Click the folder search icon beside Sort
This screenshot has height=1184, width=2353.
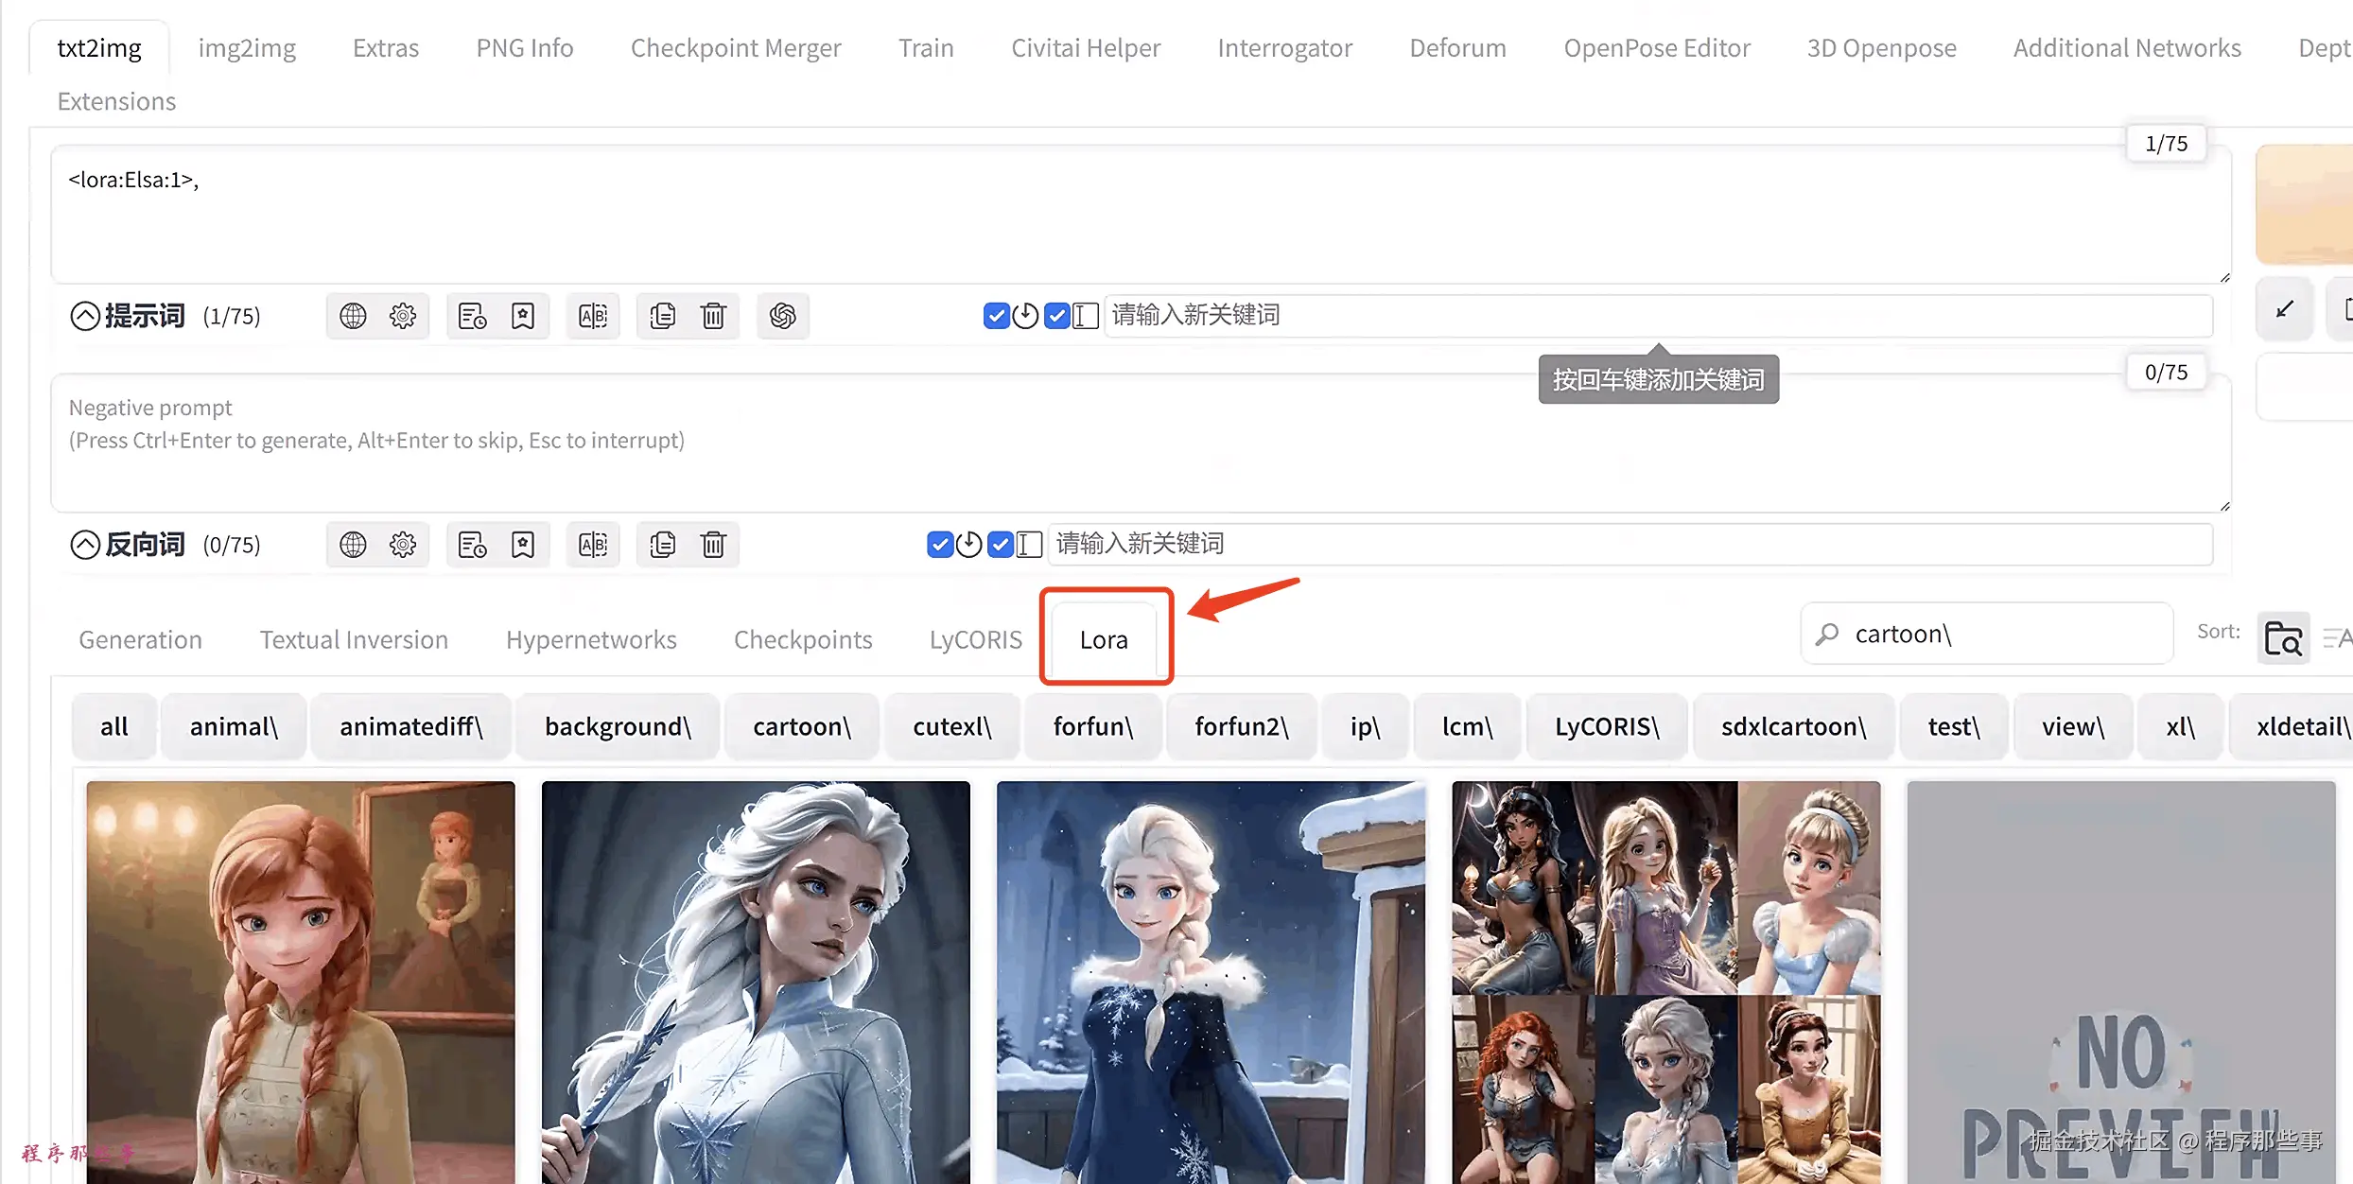2283,639
